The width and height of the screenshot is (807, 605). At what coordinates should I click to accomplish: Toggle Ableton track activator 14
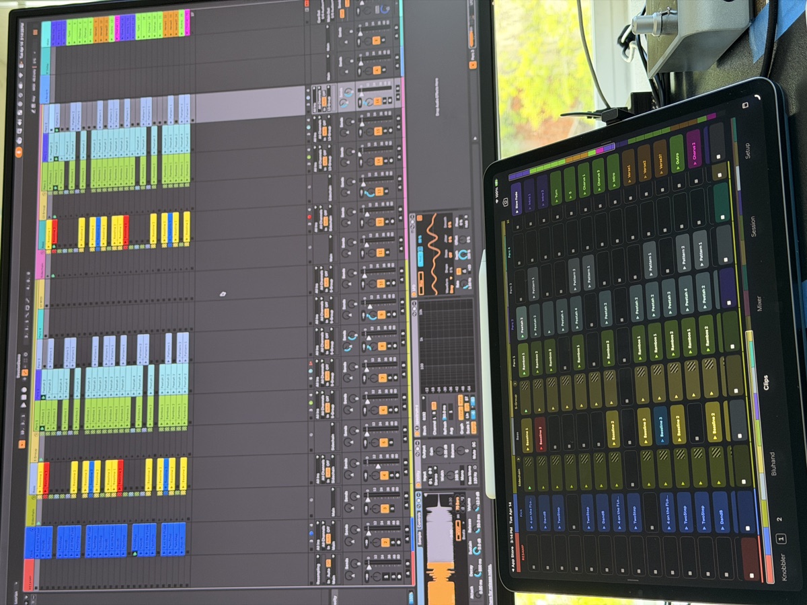[378, 161]
